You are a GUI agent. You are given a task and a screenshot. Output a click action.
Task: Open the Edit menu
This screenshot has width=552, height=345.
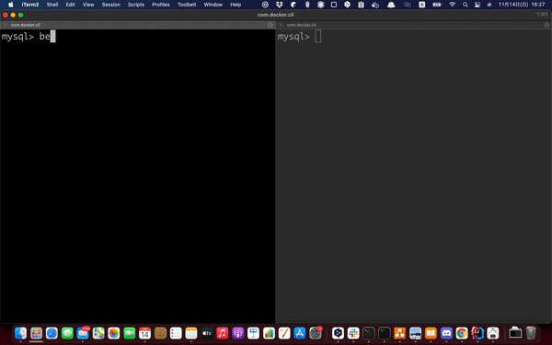coord(70,5)
